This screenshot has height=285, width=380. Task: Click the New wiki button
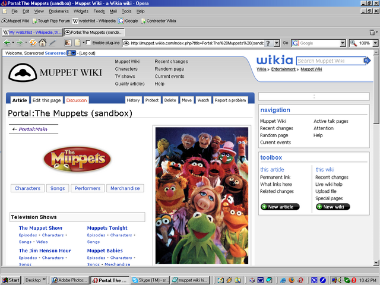click(x=332, y=207)
